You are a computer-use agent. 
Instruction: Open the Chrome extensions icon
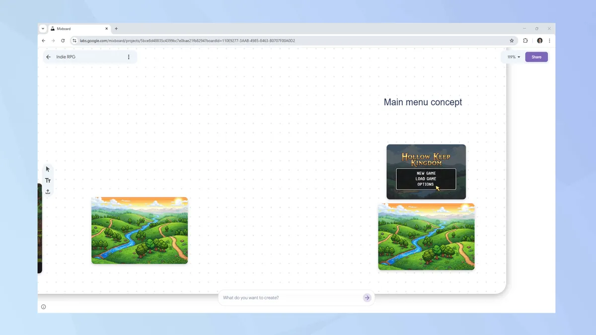pos(525,40)
